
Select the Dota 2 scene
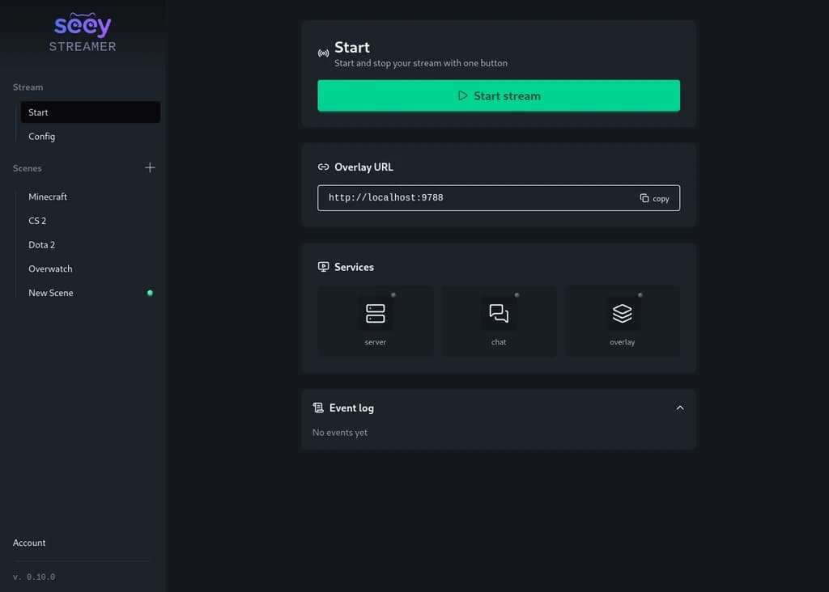(x=91, y=244)
